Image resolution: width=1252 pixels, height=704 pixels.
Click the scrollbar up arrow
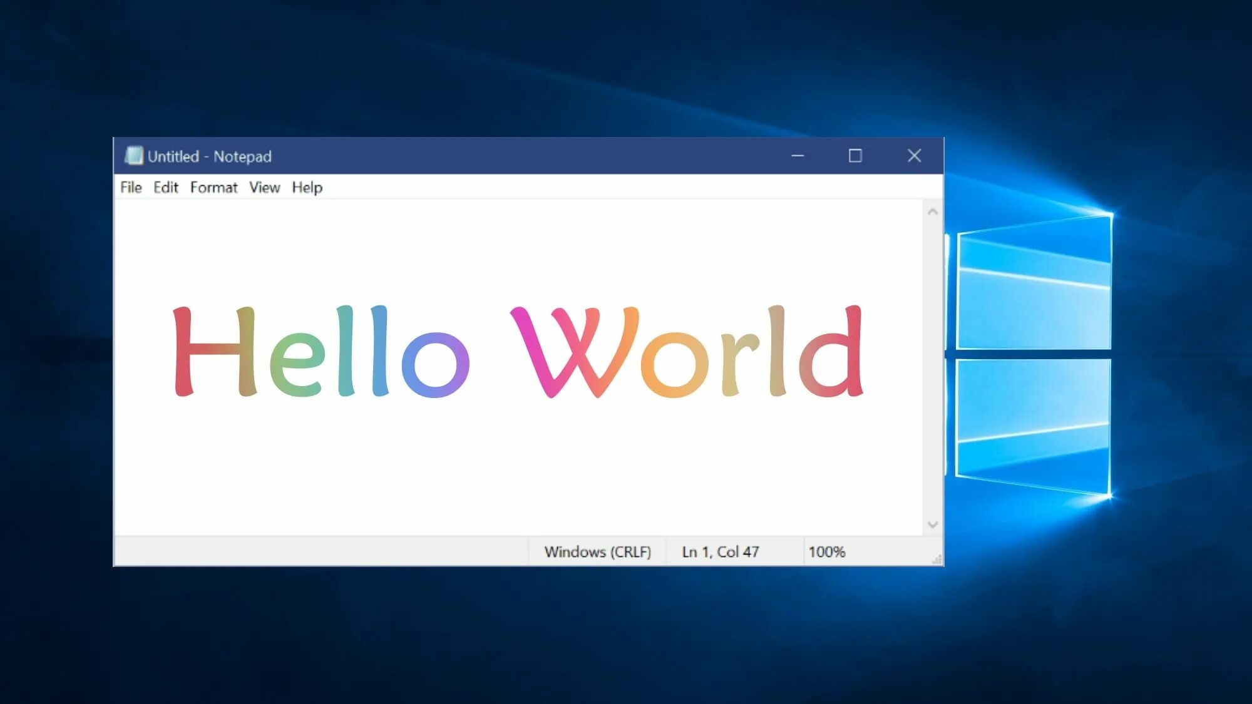click(x=933, y=212)
